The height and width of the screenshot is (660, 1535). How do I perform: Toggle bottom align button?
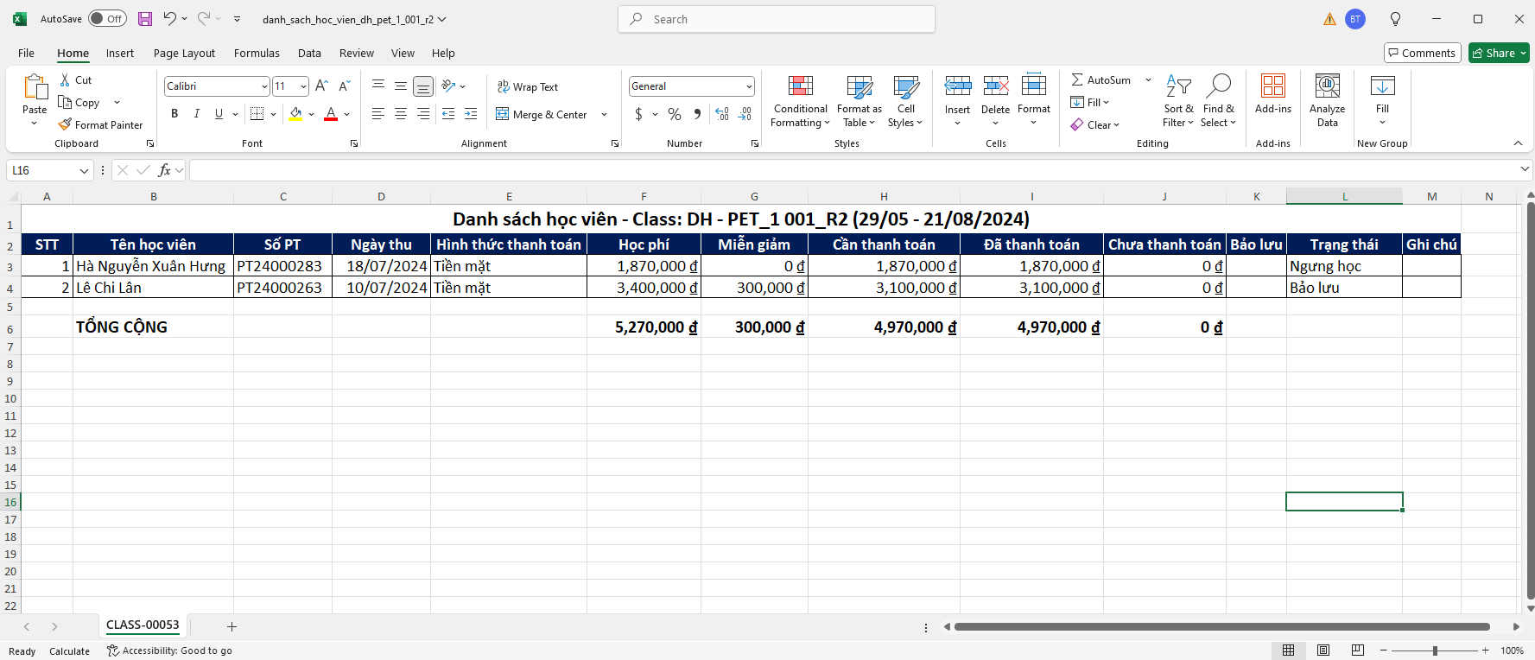[x=422, y=86]
